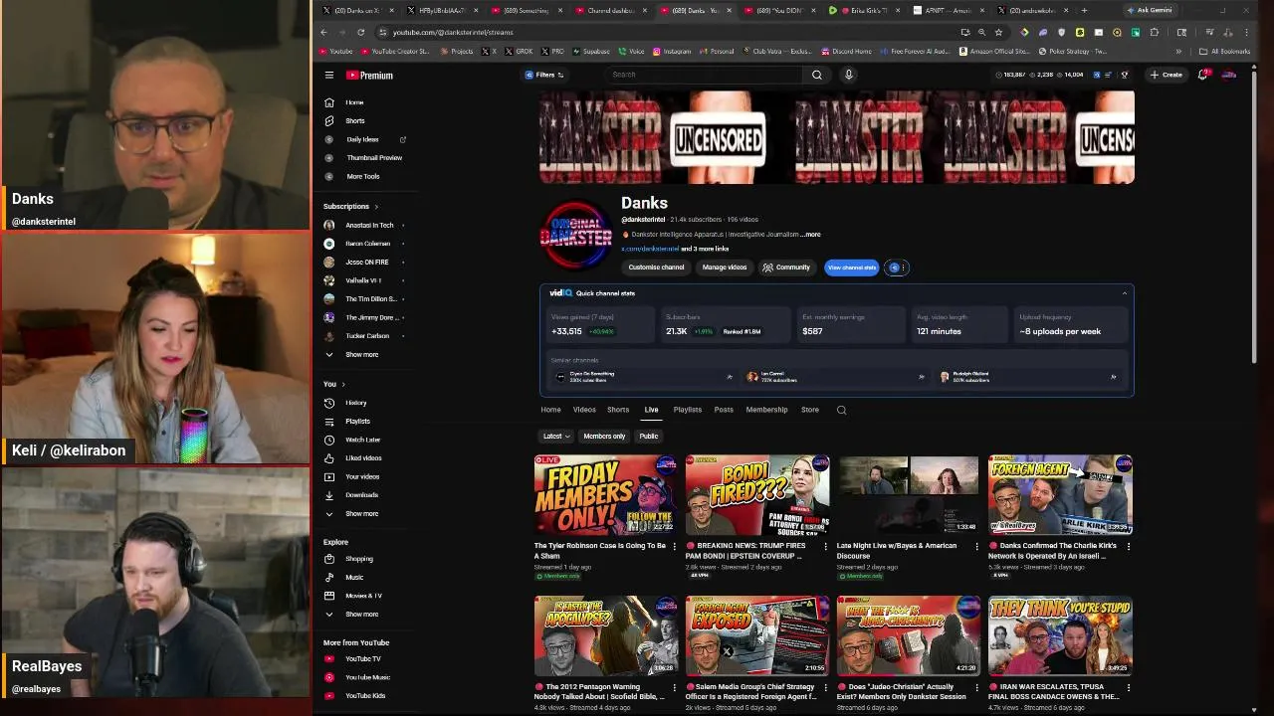Open the YouTube hamburger guide menu
1274x716 pixels.
(329, 75)
